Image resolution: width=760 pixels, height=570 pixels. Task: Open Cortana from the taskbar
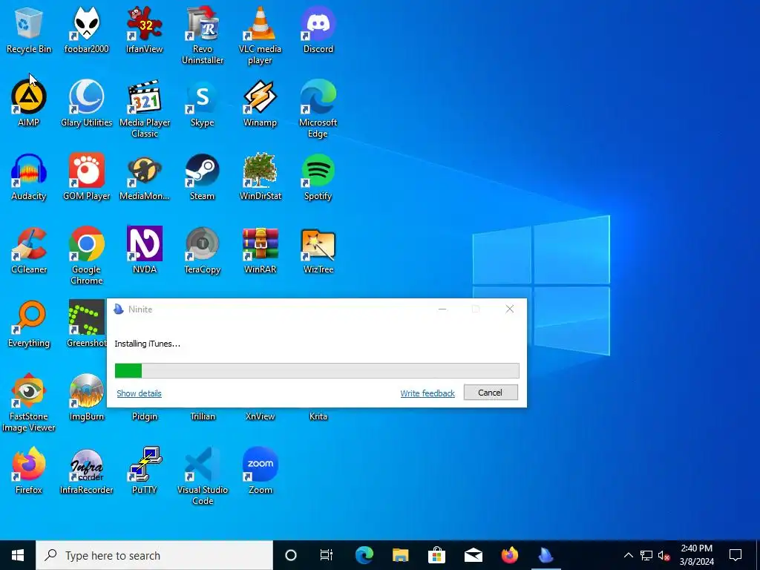[x=291, y=555]
